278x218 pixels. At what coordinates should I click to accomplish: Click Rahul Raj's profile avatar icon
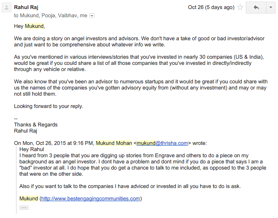click(x=7, y=8)
